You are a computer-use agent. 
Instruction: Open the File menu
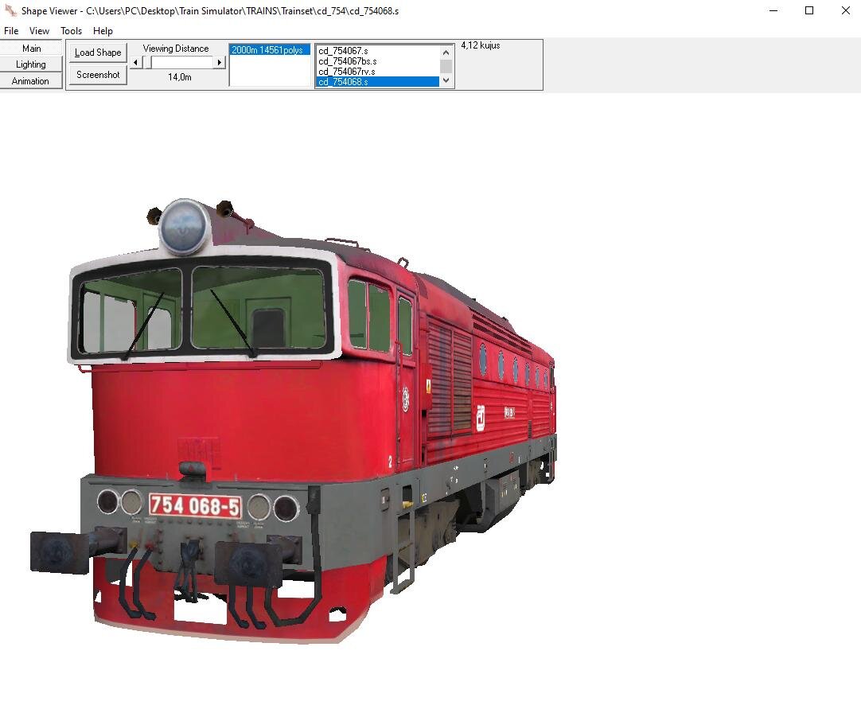[x=11, y=30]
